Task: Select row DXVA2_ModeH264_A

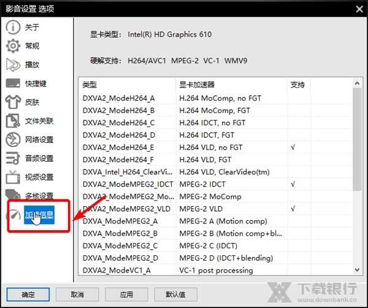Action: (215, 98)
